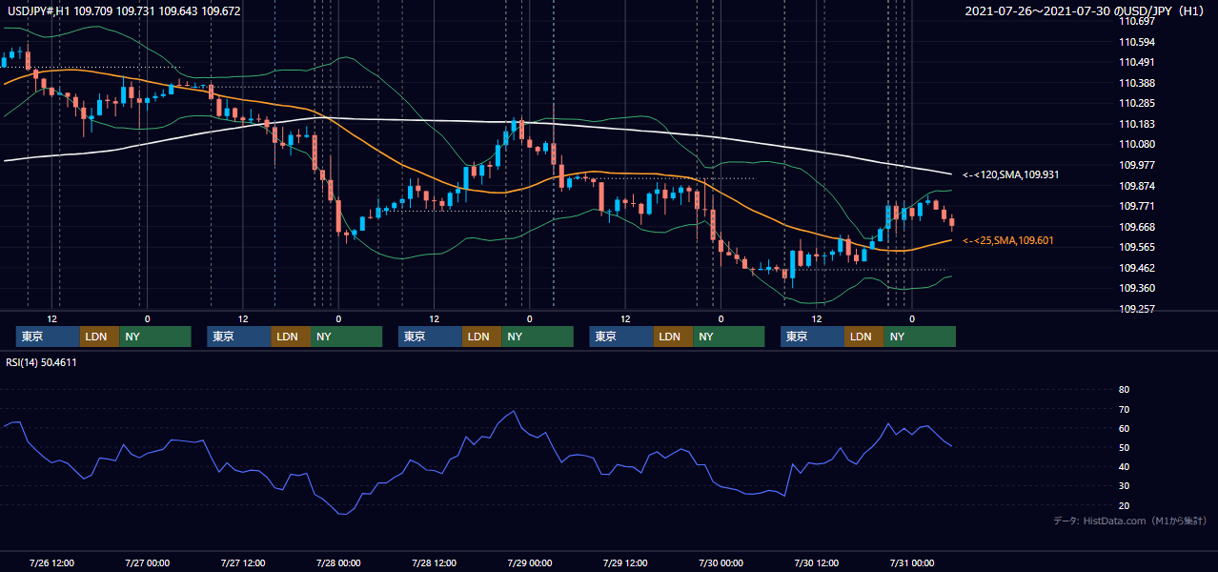The height and width of the screenshot is (572, 1218).
Task: Click the 110.491 price axis label
Action: click(x=1136, y=62)
